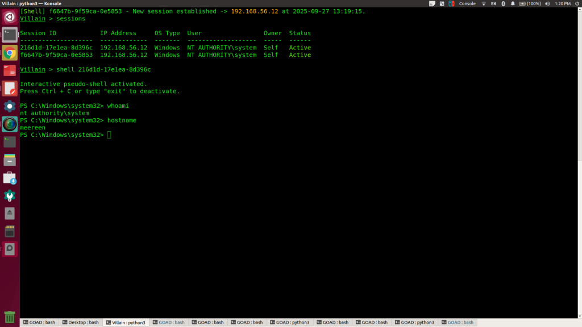Click the Bluetooth indicator icon

pyautogui.click(x=504, y=3)
